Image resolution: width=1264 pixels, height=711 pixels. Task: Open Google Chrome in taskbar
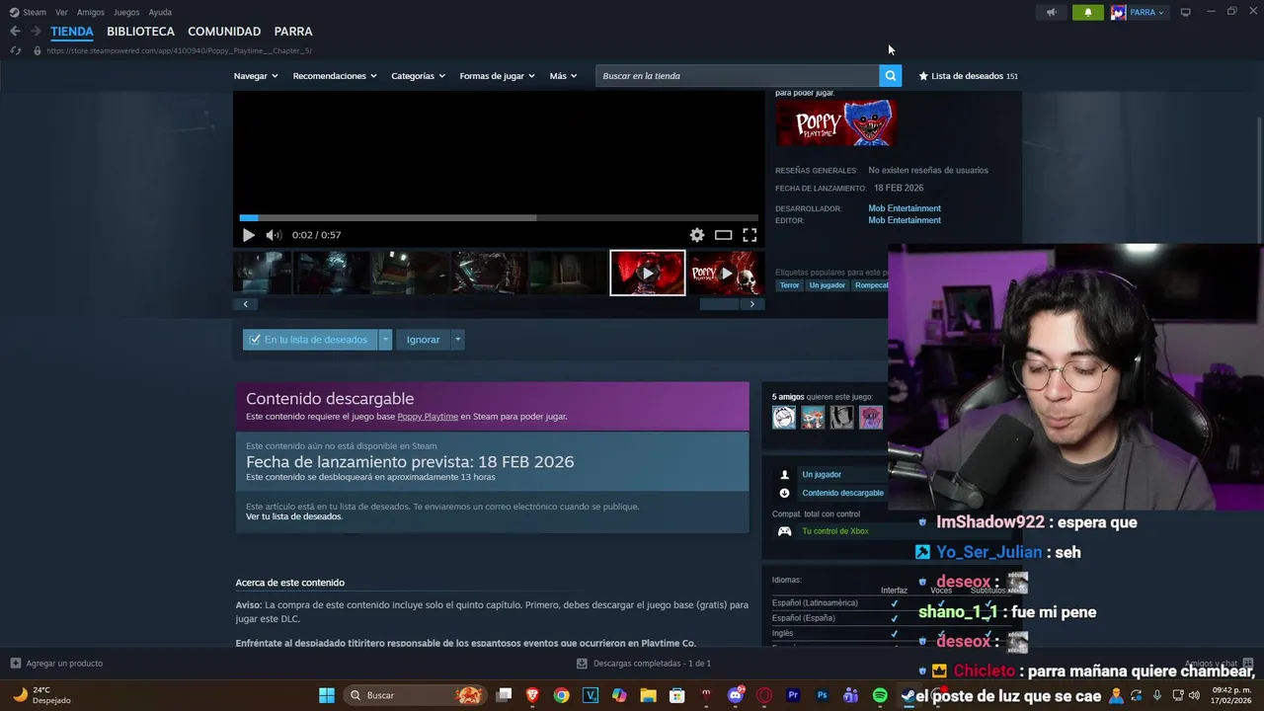tap(561, 695)
